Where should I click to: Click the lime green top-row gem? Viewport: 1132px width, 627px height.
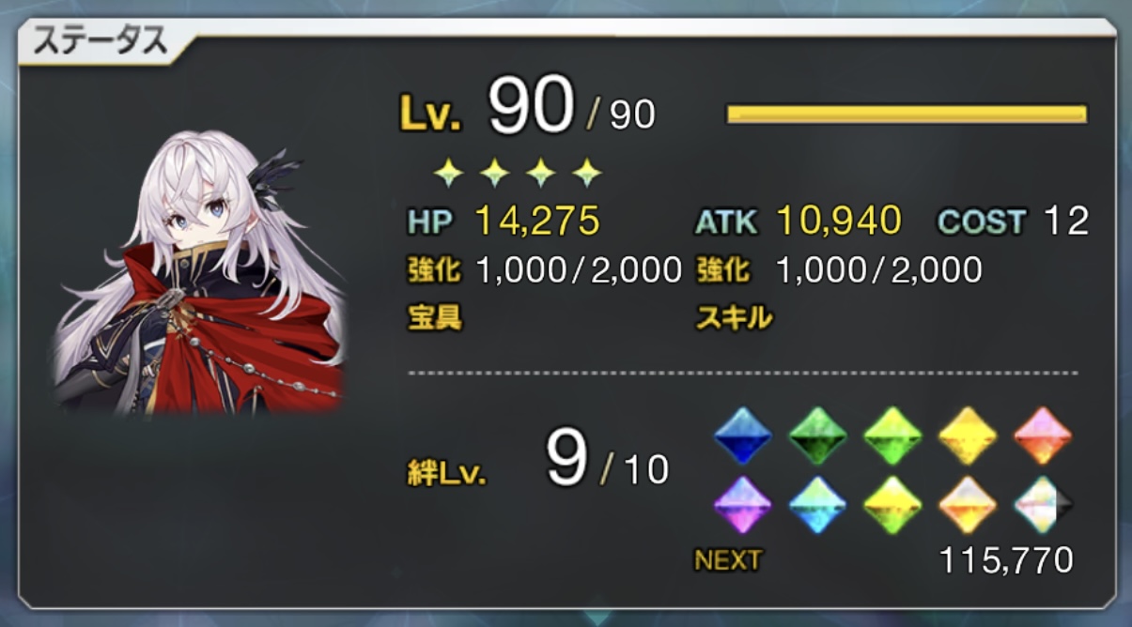point(892,436)
